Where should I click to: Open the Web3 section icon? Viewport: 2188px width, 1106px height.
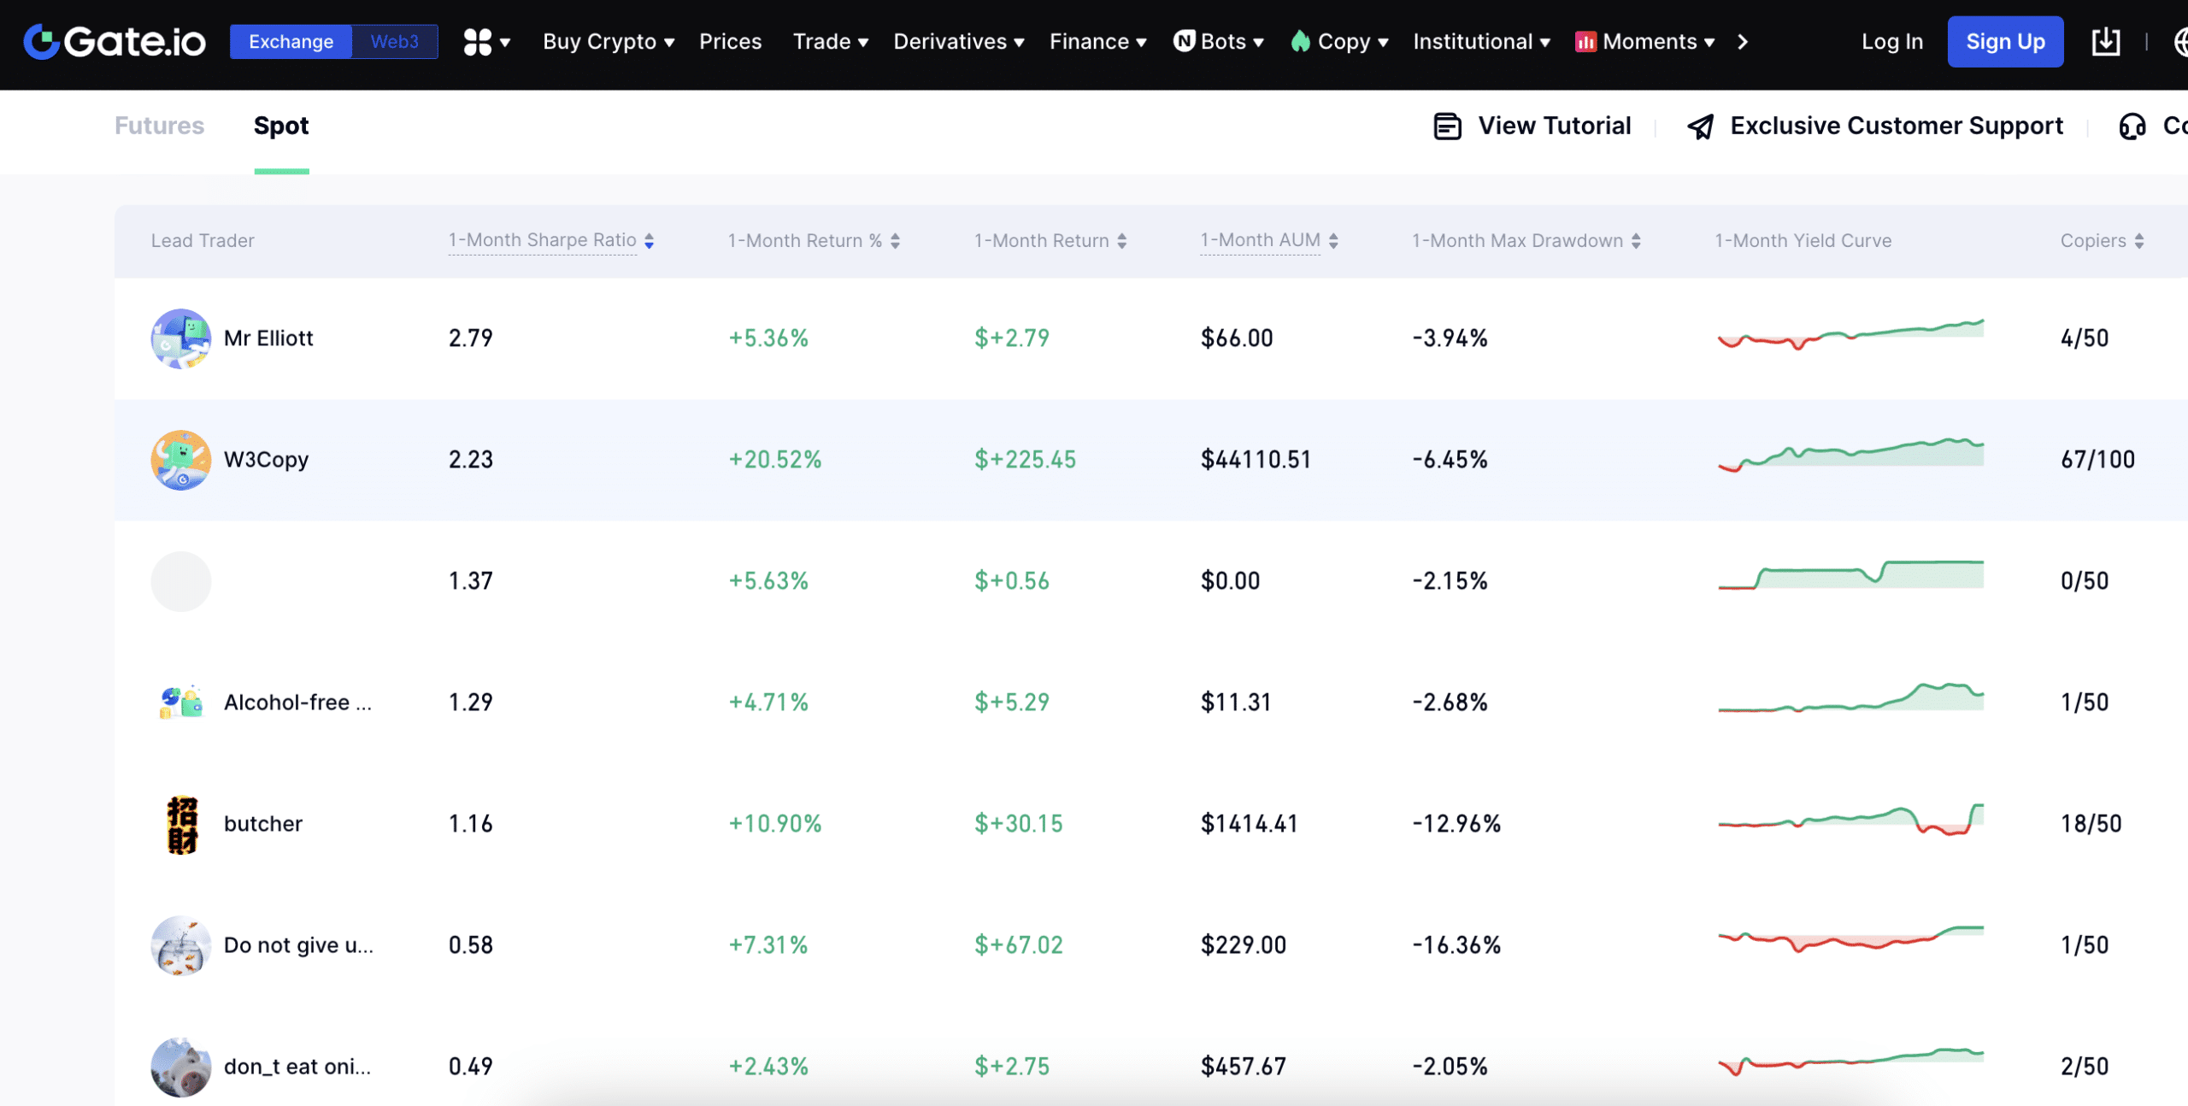tap(395, 39)
